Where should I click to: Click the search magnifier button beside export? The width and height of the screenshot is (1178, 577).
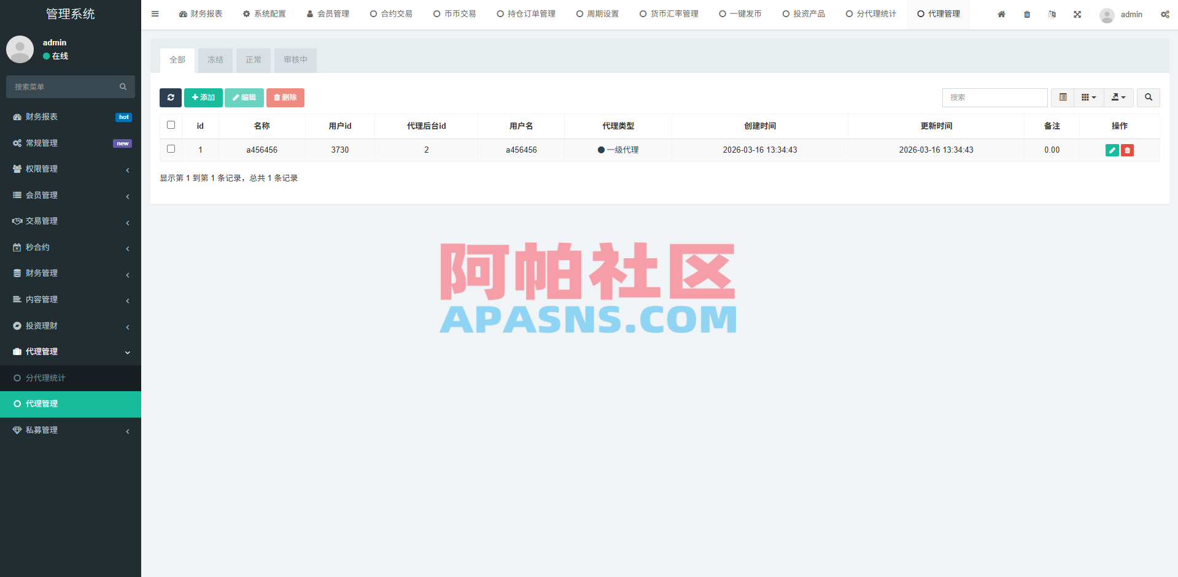[1149, 97]
